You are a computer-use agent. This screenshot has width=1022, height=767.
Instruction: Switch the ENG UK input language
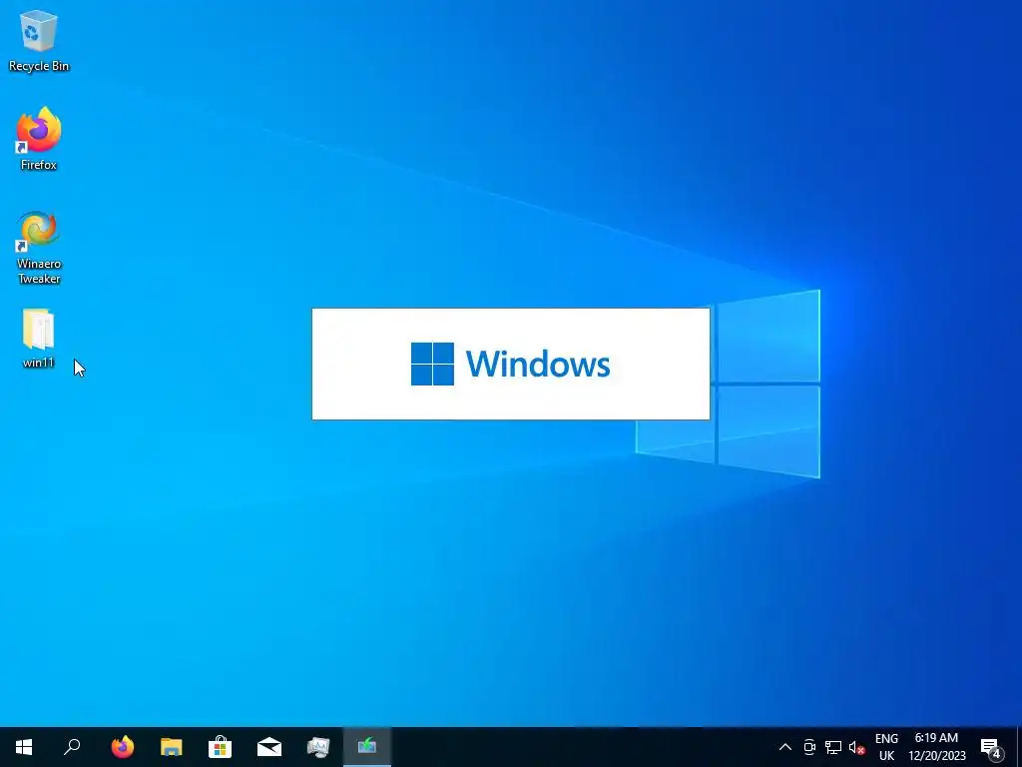pyautogui.click(x=886, y=747)
